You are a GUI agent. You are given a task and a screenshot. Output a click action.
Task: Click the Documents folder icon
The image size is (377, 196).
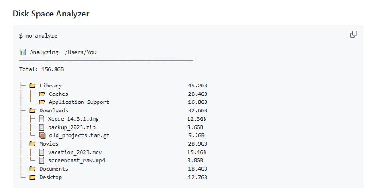click(33, 169)
